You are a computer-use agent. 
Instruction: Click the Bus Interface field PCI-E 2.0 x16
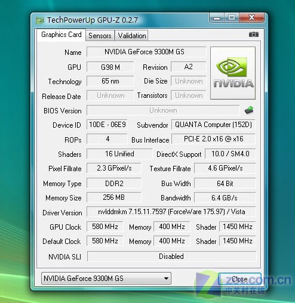[x=213, y=139]
